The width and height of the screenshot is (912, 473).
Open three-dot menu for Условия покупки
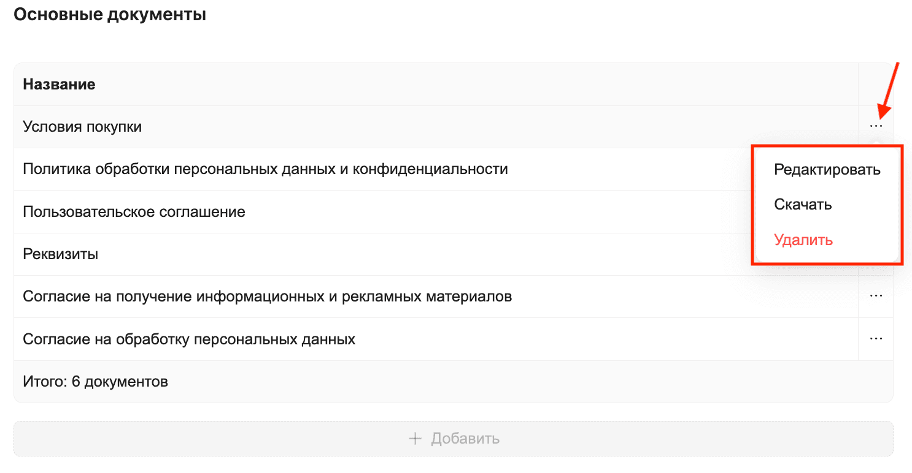[876, 126]
